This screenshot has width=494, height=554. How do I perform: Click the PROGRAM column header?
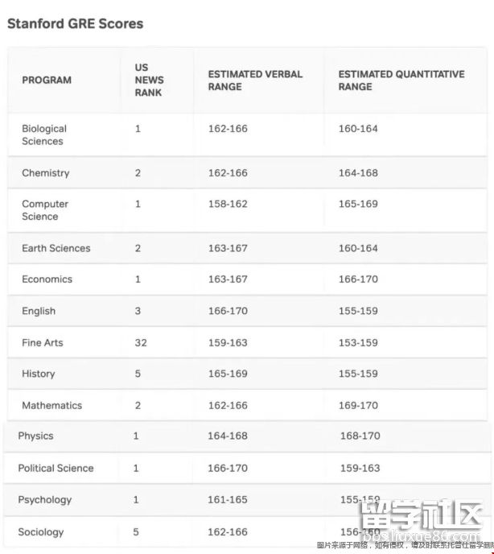click(x=47, y=81)
